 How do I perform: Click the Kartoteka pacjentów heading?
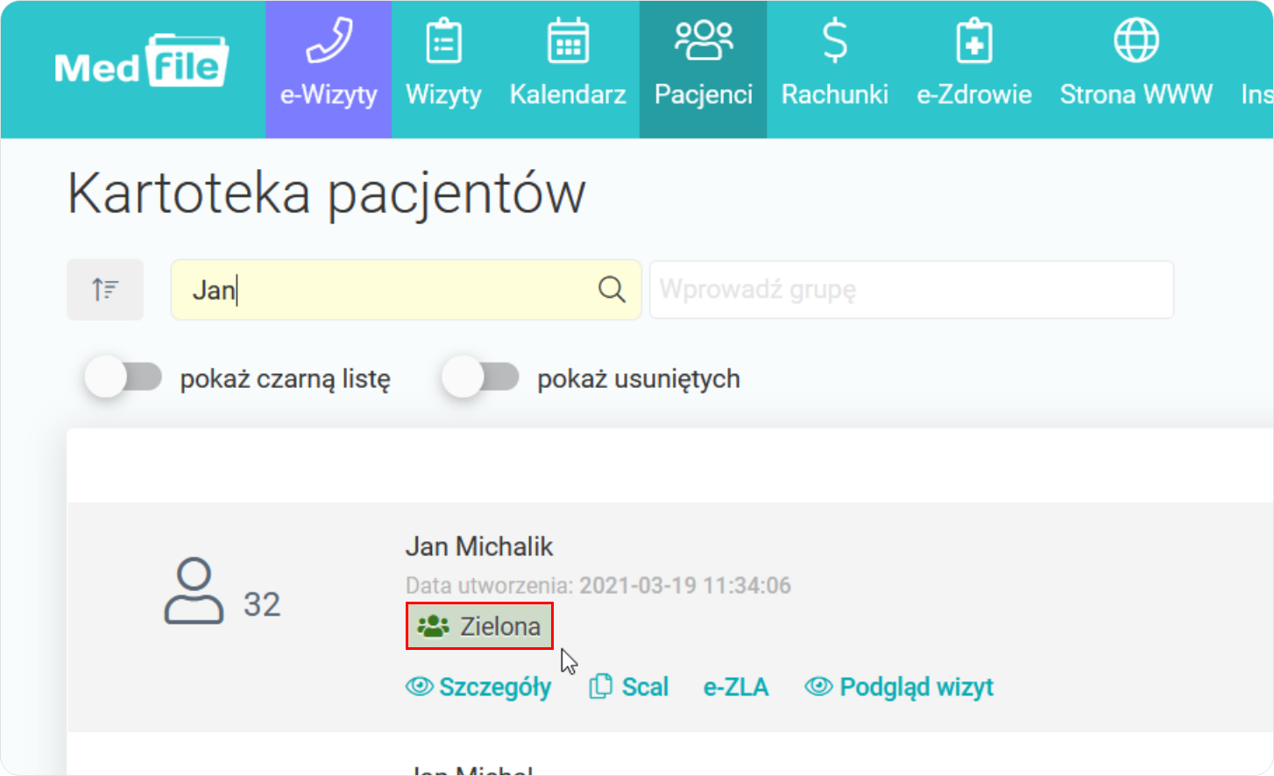click(327, 194)
